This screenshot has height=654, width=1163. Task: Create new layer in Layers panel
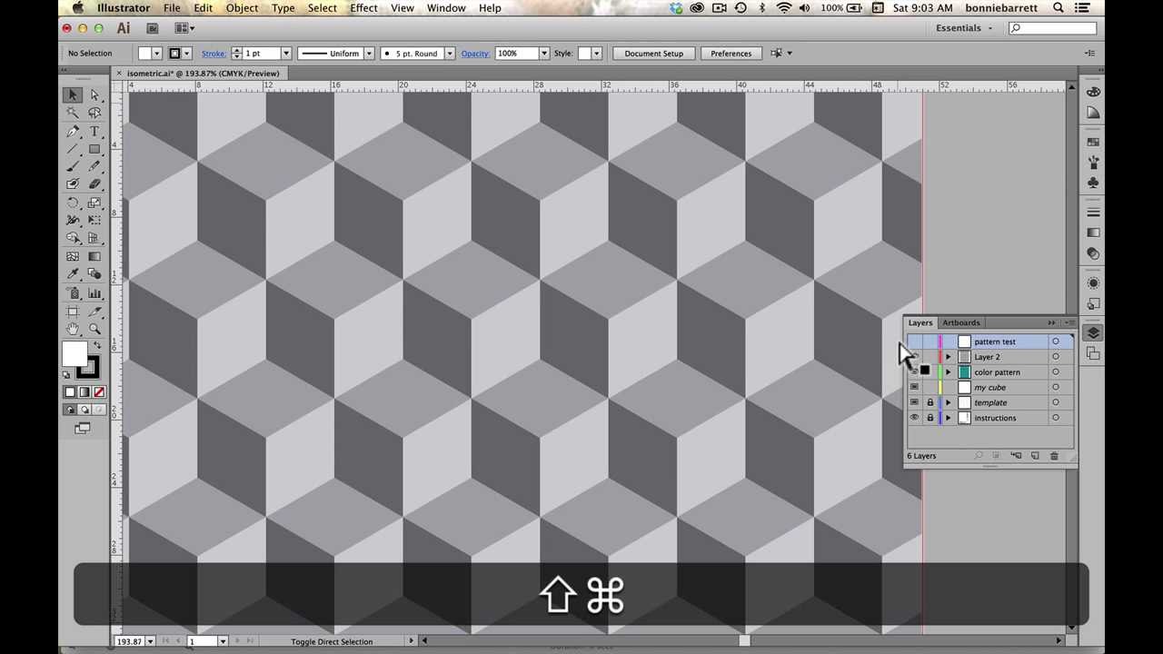click(1035, 456)
